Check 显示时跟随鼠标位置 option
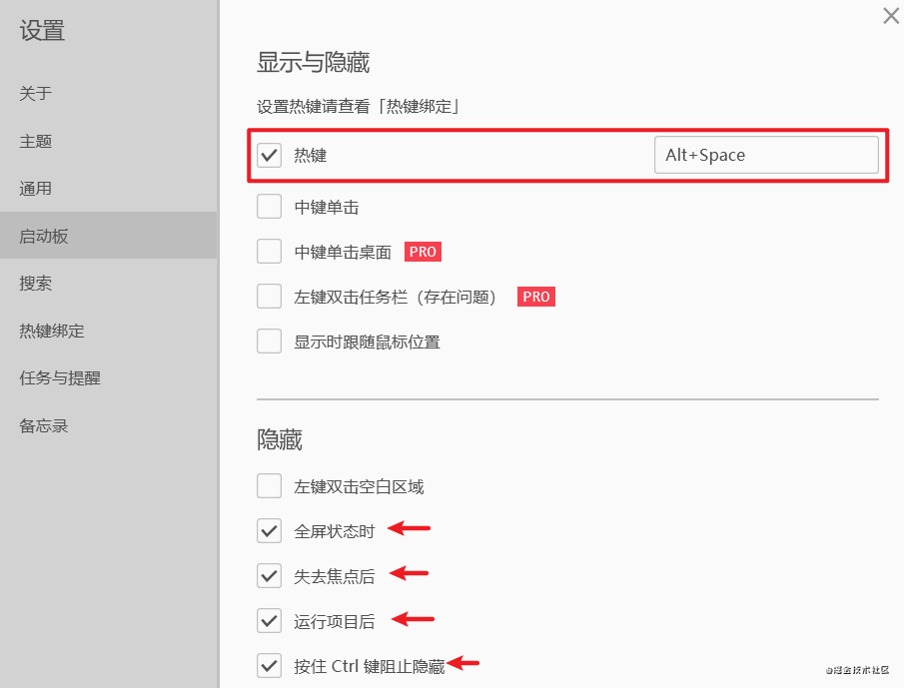 (270, 342)
